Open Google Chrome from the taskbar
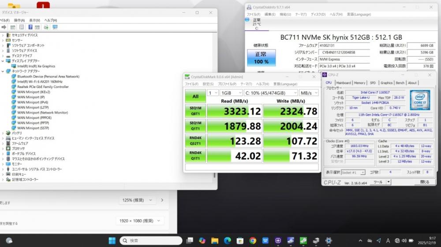The height and width of the screenshot is (247, 441). pyautogui.click(x=253, y=240)
